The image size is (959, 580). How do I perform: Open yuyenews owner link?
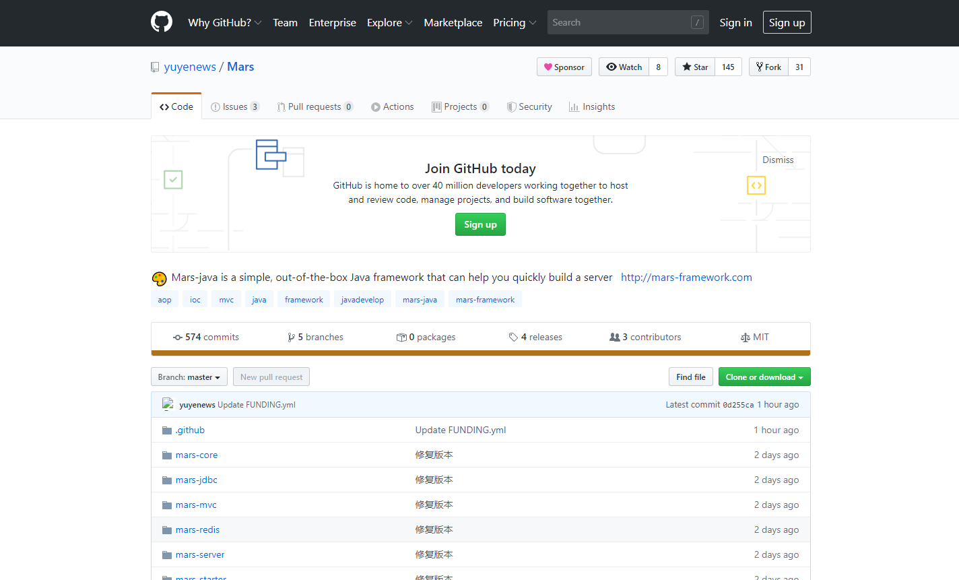(190, 67)
